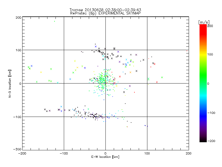222x167 pixels.
Task: Click the isolated green dot near top-left corner
Action: point(54,21)
